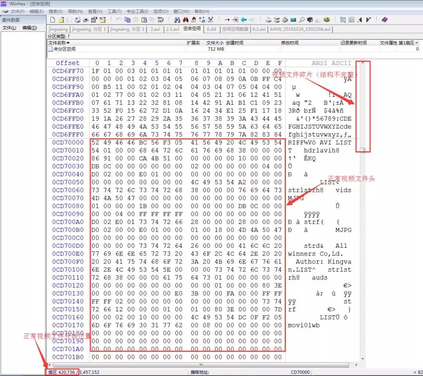Click the blue binoculars Find text icon
This screenshot has height=376, width=423.
pos(177,20)
